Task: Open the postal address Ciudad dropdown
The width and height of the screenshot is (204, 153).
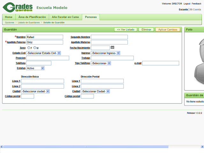Action: tap(95, 91)
